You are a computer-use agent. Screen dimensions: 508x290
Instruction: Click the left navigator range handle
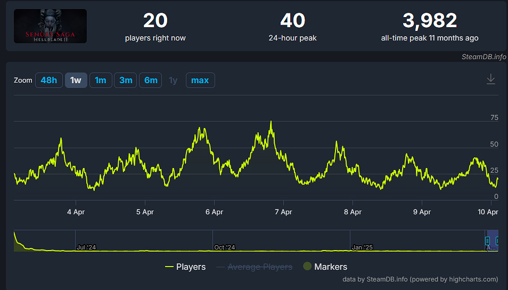[487, 241]
